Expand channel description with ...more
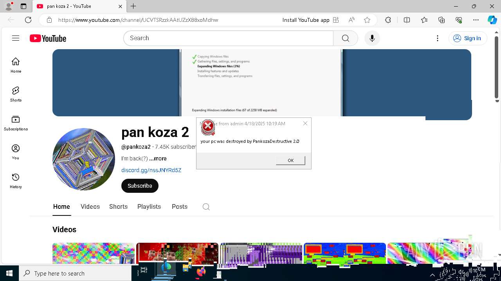Screen dimensions: 501x281 (x=158, y=158)
